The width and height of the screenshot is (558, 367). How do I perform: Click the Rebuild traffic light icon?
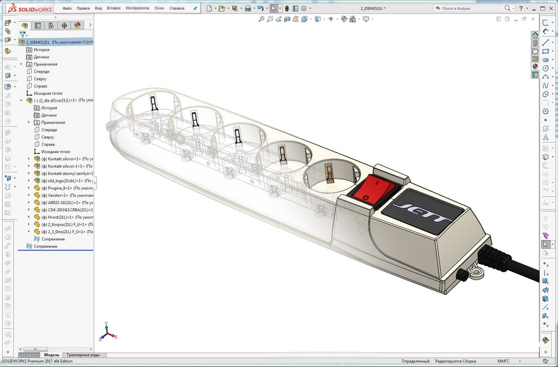point(287,8)
